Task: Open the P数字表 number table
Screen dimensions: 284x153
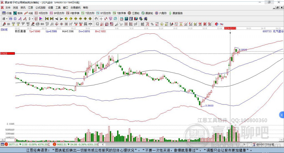Action: click(73, 13)
